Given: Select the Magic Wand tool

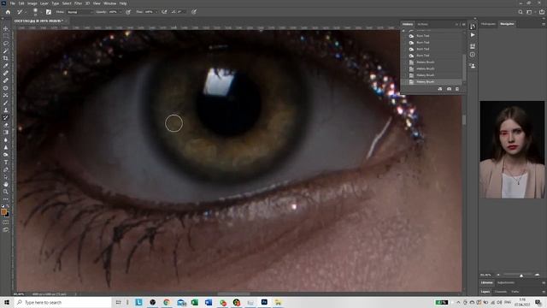Looking at the screenshot, I should [6, 51].
